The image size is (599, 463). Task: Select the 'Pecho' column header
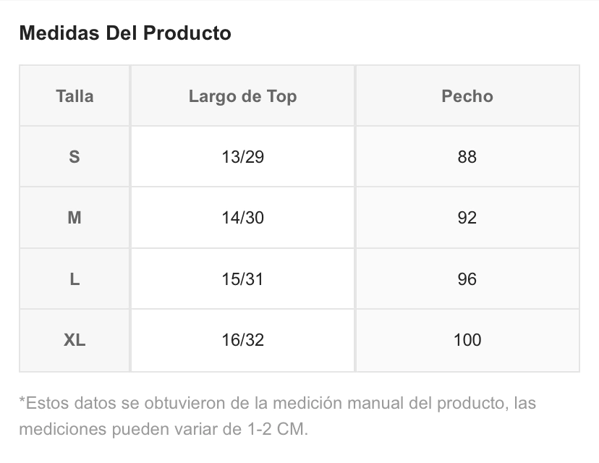467,96
